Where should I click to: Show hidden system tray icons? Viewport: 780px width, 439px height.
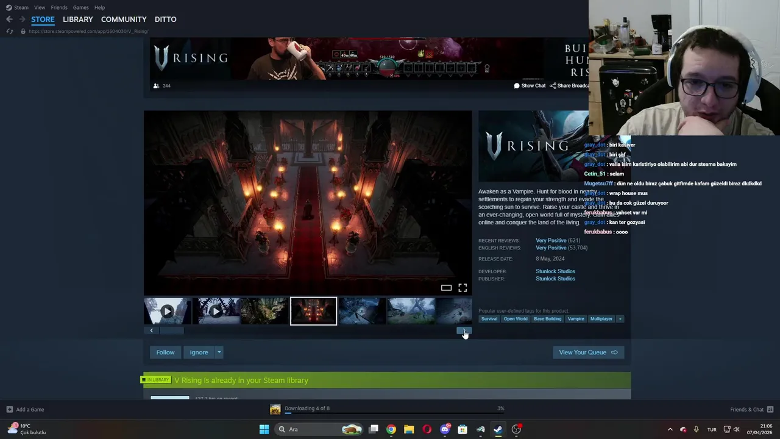[x=670, y=429]
